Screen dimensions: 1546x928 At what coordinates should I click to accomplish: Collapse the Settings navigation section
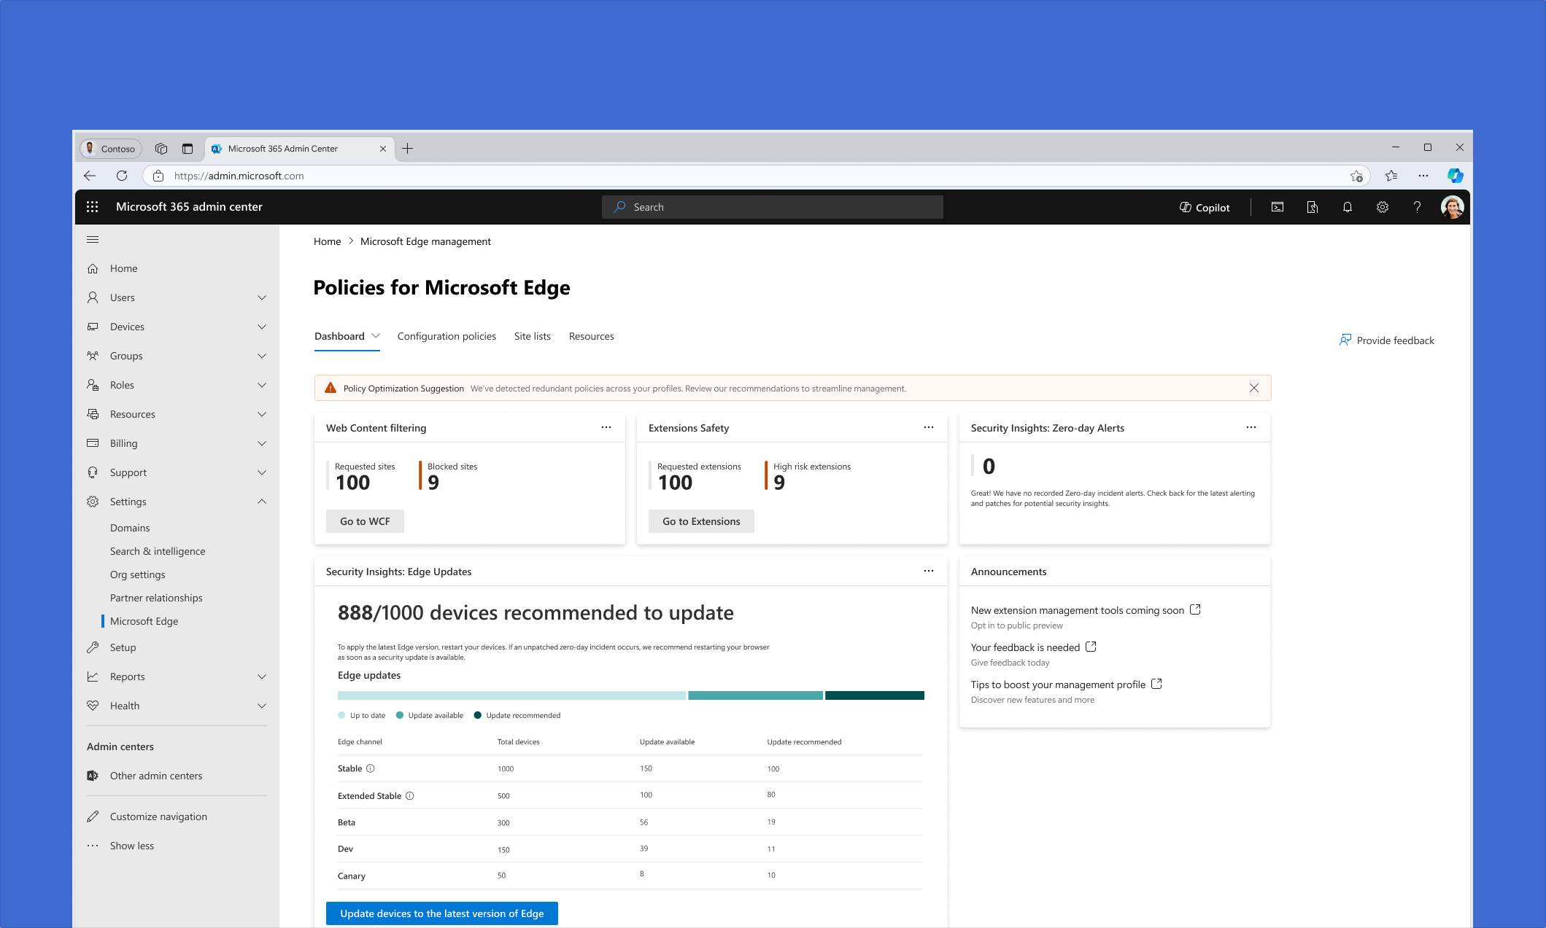click(x=262, y=502)
